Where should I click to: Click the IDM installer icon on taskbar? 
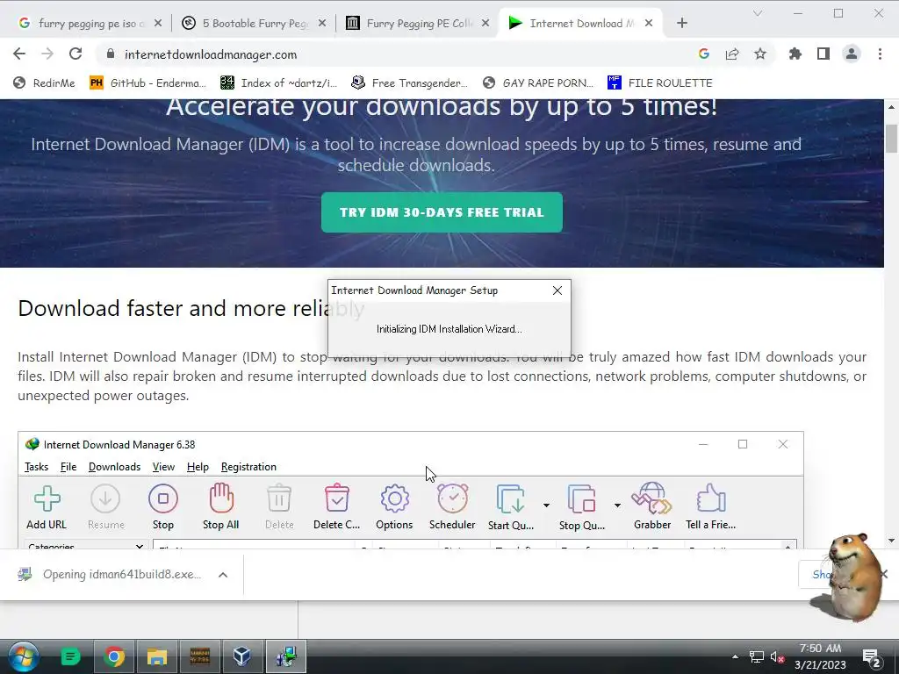pos(285,656)
